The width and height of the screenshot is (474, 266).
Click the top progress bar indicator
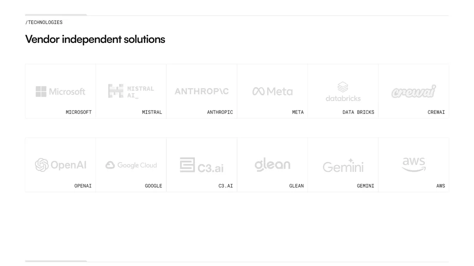56,15
